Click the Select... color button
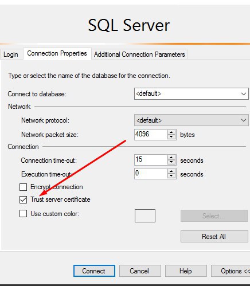The height and width of the screenshot is (286, 250). pos(214,216)
